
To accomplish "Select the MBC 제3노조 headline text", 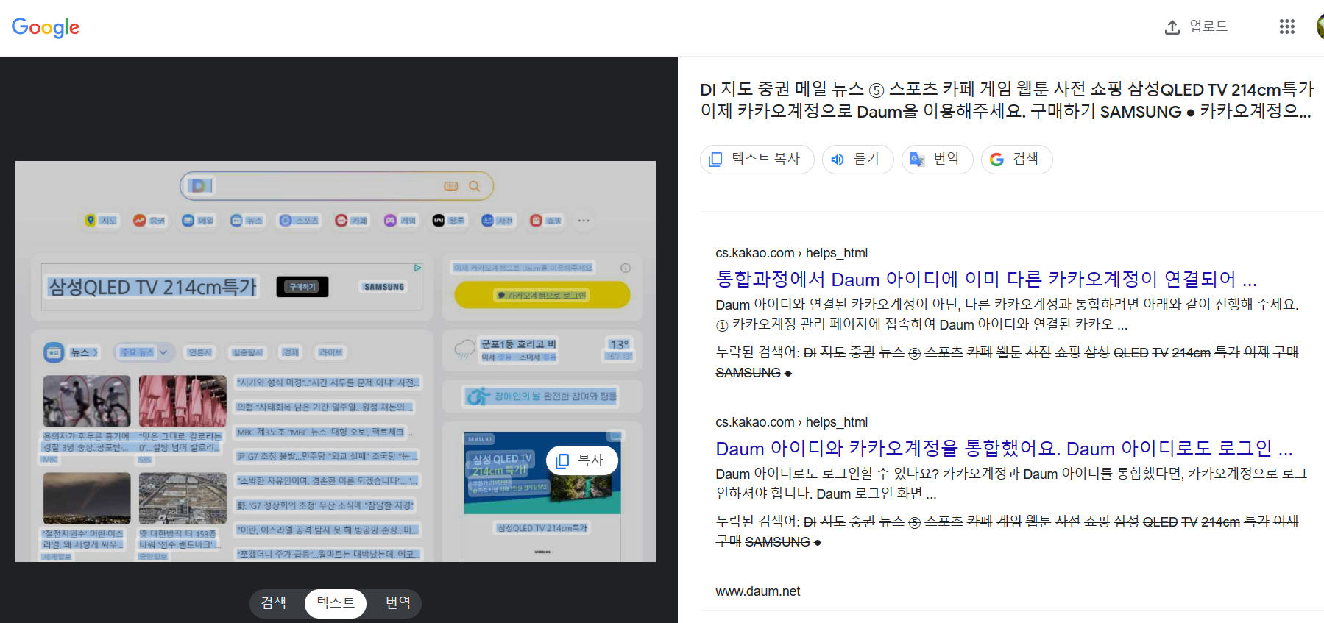I will 324,432.
